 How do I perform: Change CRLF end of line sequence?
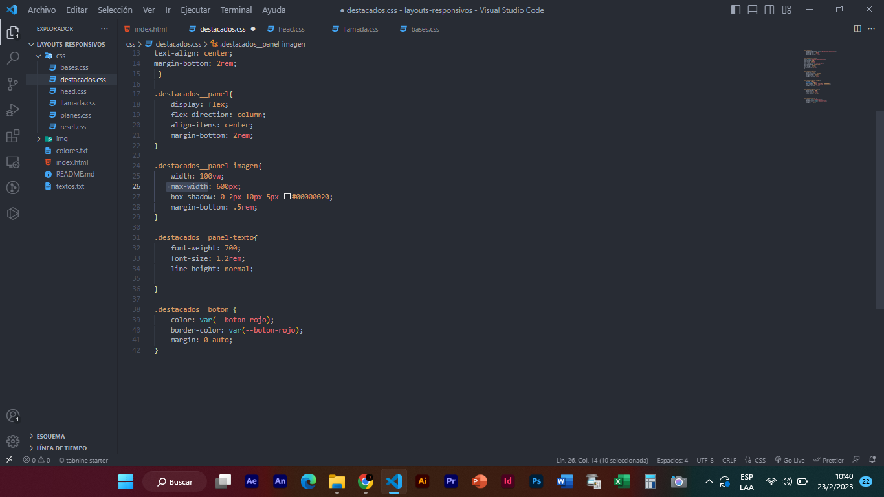pos(729,460)
